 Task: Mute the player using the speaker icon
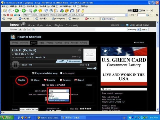pos(86,65)
